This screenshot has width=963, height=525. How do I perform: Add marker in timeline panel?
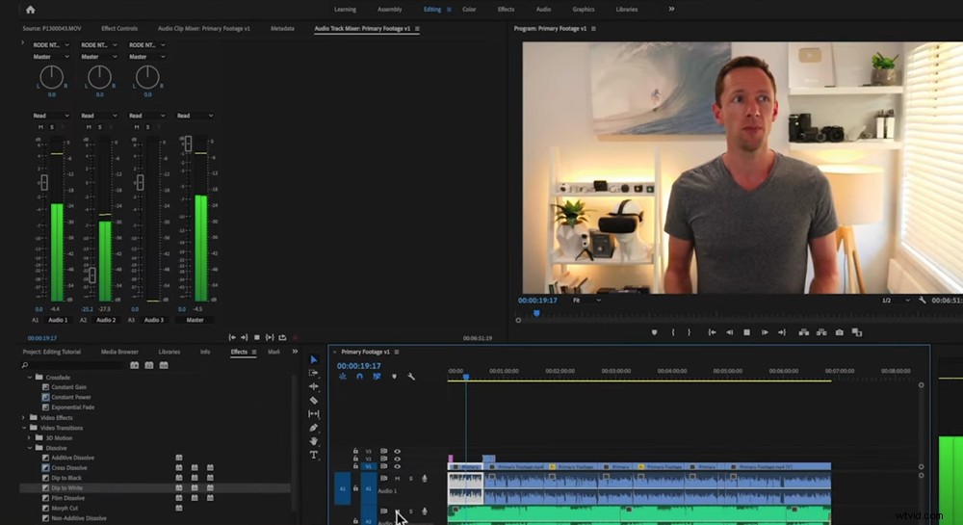[394, 377]
